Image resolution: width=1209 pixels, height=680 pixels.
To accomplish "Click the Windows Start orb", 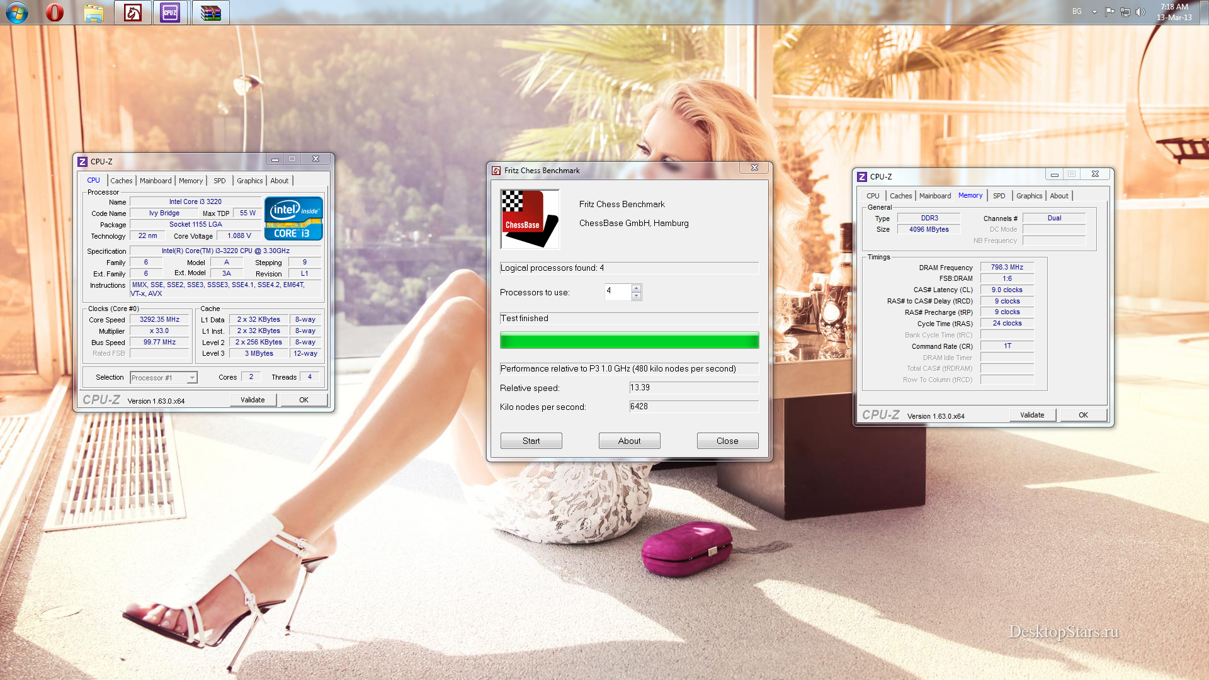I will tap(17, 12).
